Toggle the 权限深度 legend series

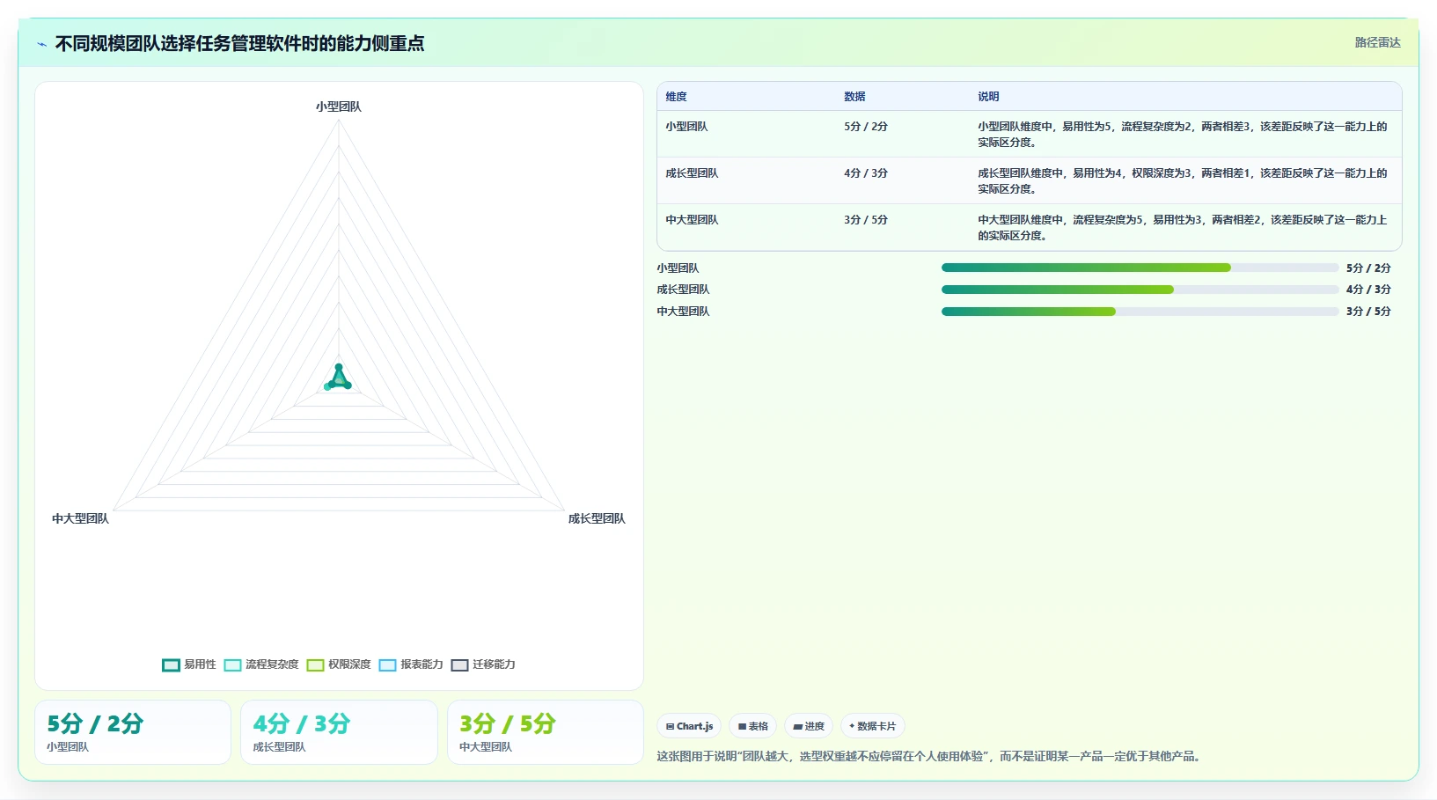click(339, 664)
